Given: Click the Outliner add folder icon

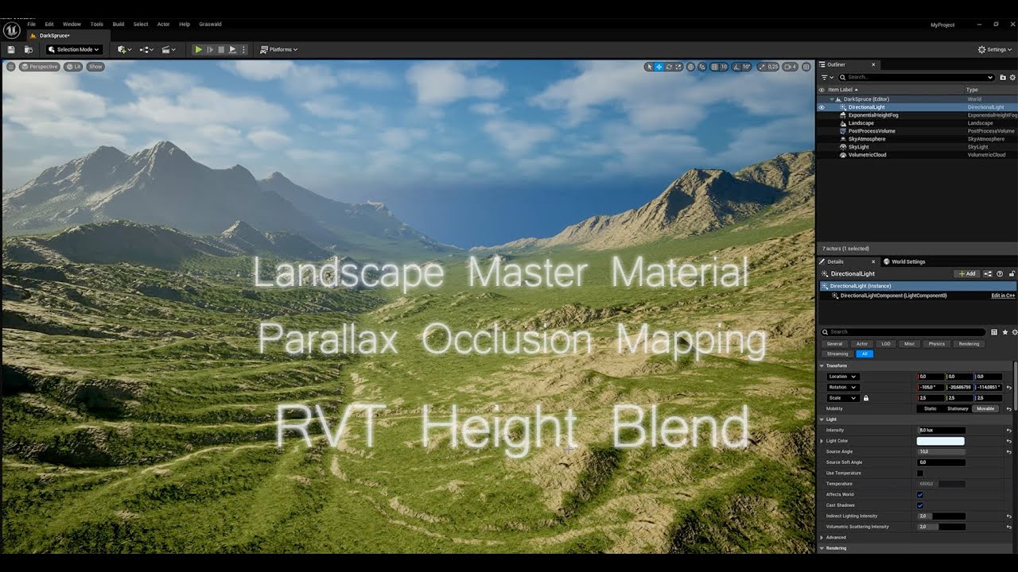Looking at the screenshot, I should pos(1002,77).
